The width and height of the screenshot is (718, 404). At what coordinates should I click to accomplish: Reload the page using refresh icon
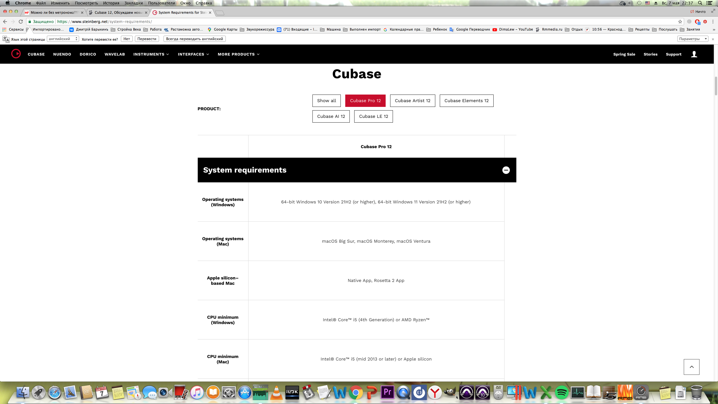(21, 22)
